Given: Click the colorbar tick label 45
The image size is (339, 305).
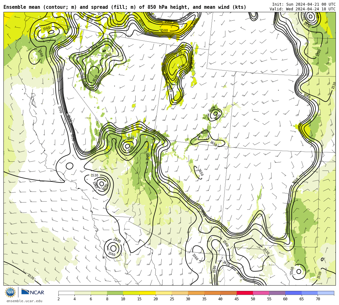Looking at the screenshot, I should 237,299.
